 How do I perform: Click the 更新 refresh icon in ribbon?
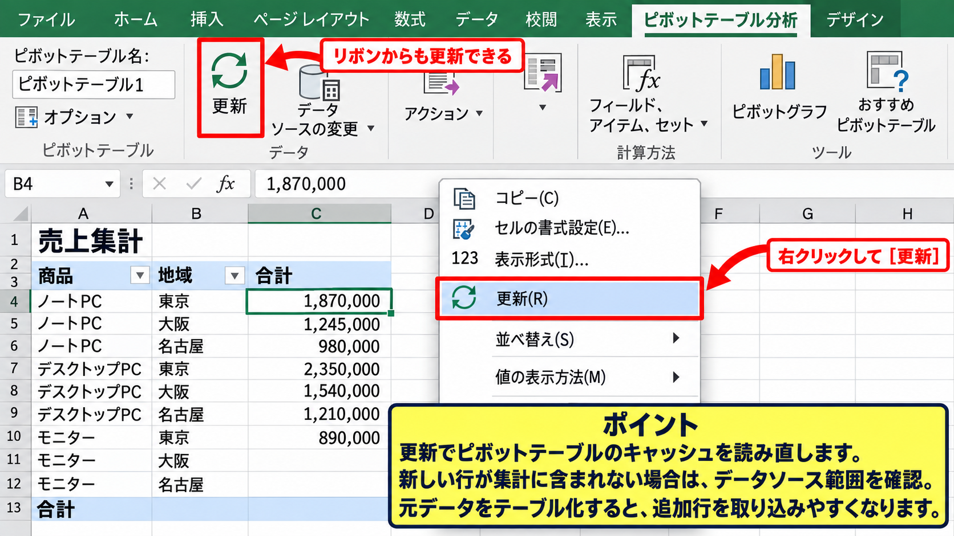pos(229,71)
